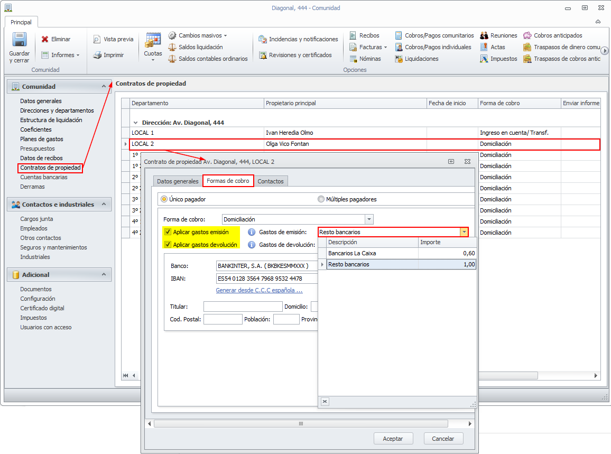The height and width of the screenshot is (454, 611).
Task: Collapse the ribbon with chevron
Action: pos(598,22)
